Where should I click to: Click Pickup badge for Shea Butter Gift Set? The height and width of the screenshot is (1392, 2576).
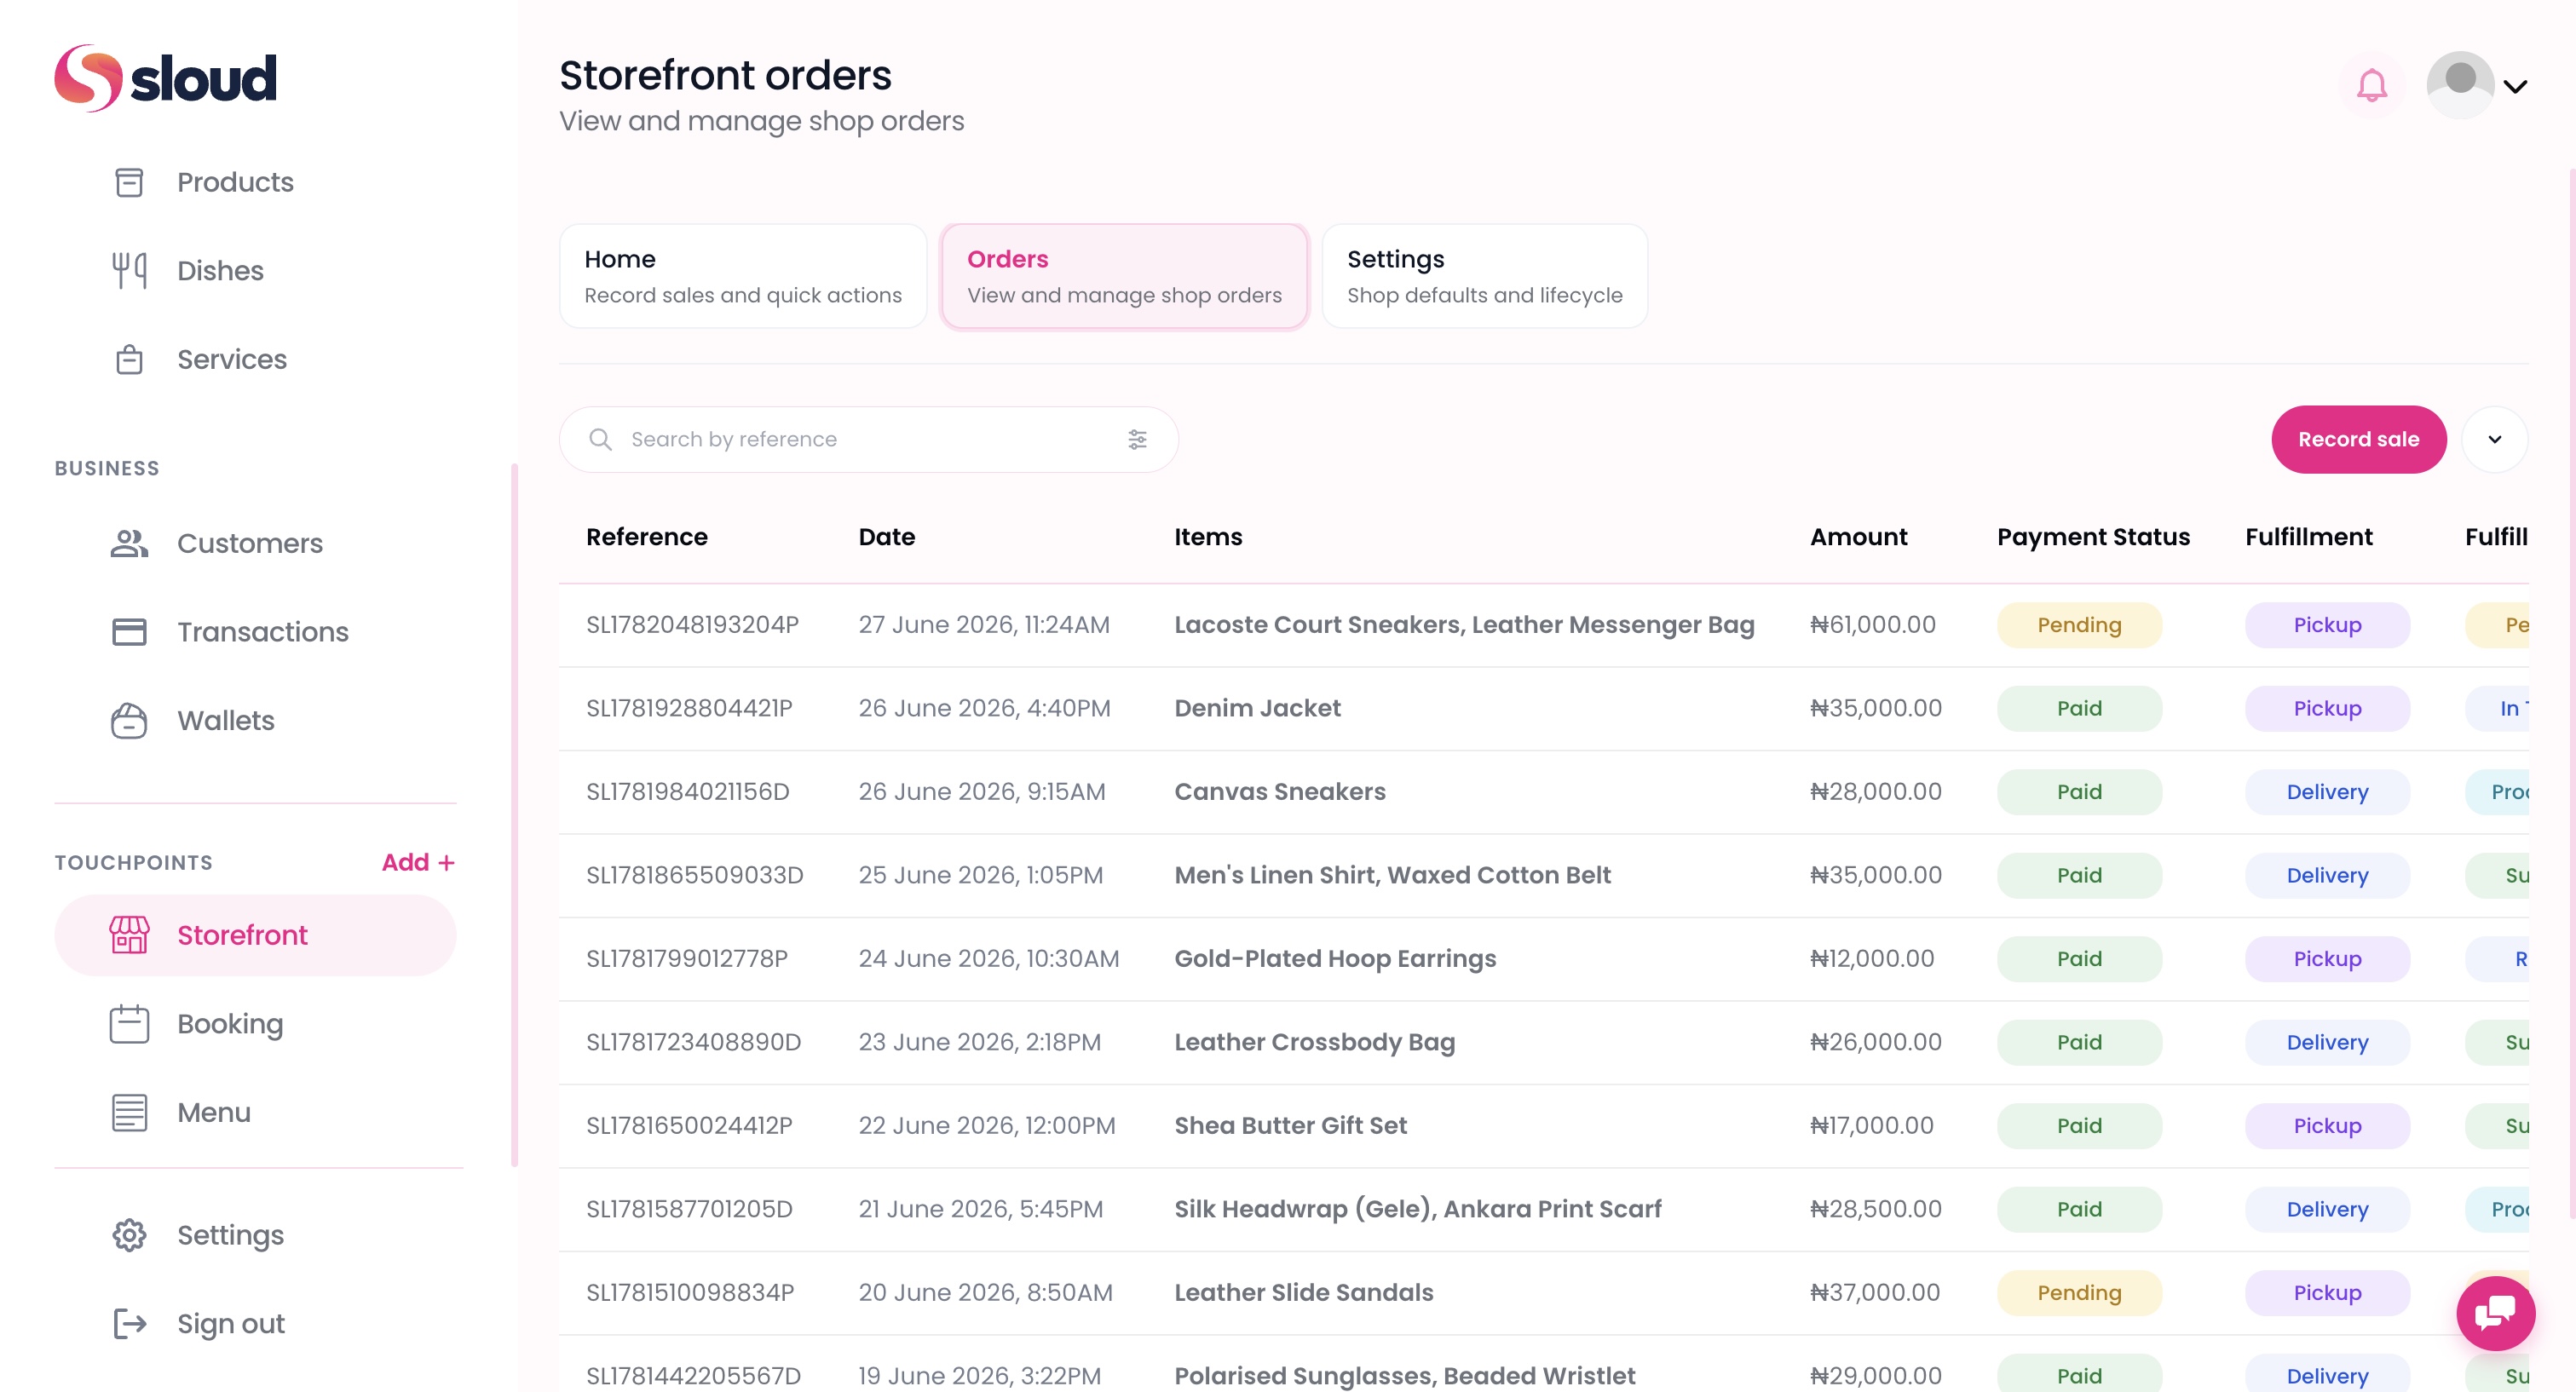pos(2327,1126)
